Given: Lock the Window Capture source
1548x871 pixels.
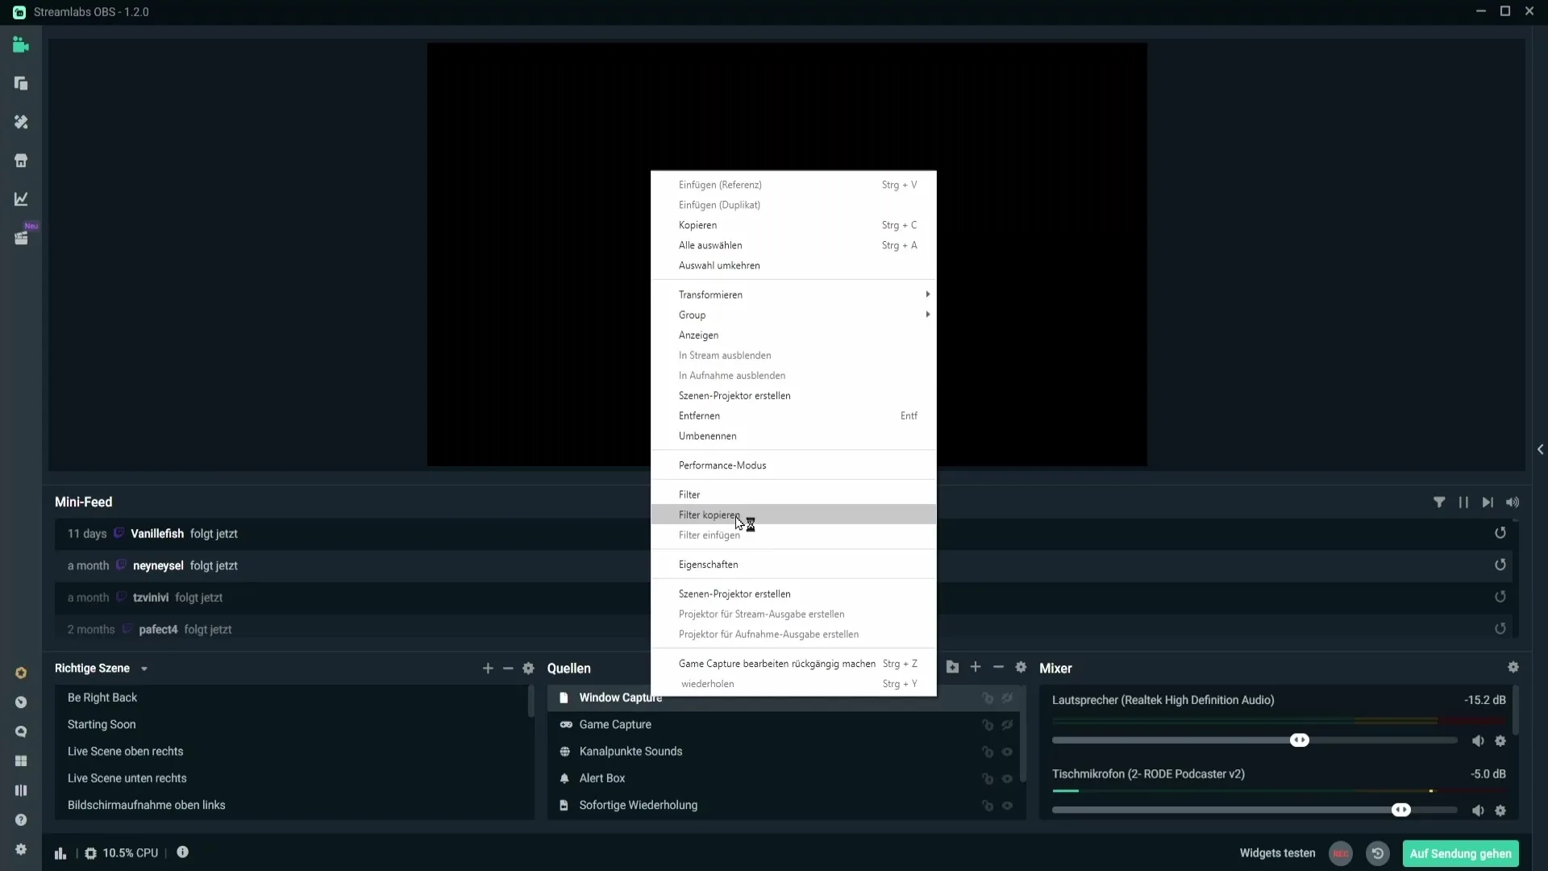Looking at the screenshot, I should [x=988, y=698].
